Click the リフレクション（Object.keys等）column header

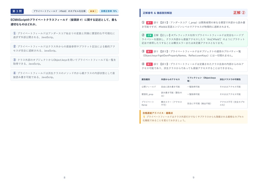point(201,79)
